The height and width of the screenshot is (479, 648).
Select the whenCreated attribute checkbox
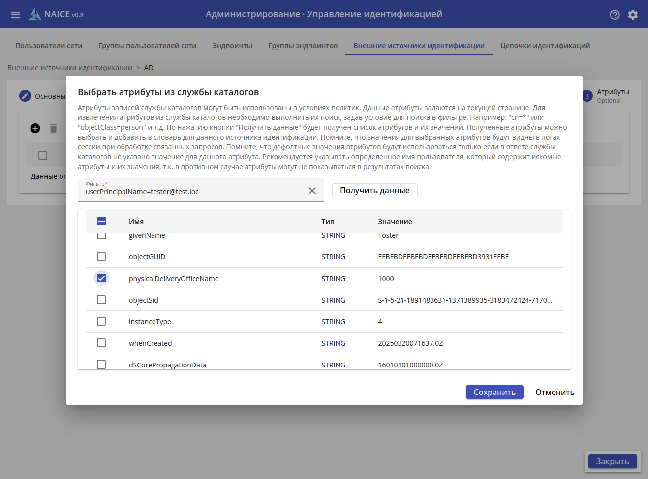click(101, 343)
